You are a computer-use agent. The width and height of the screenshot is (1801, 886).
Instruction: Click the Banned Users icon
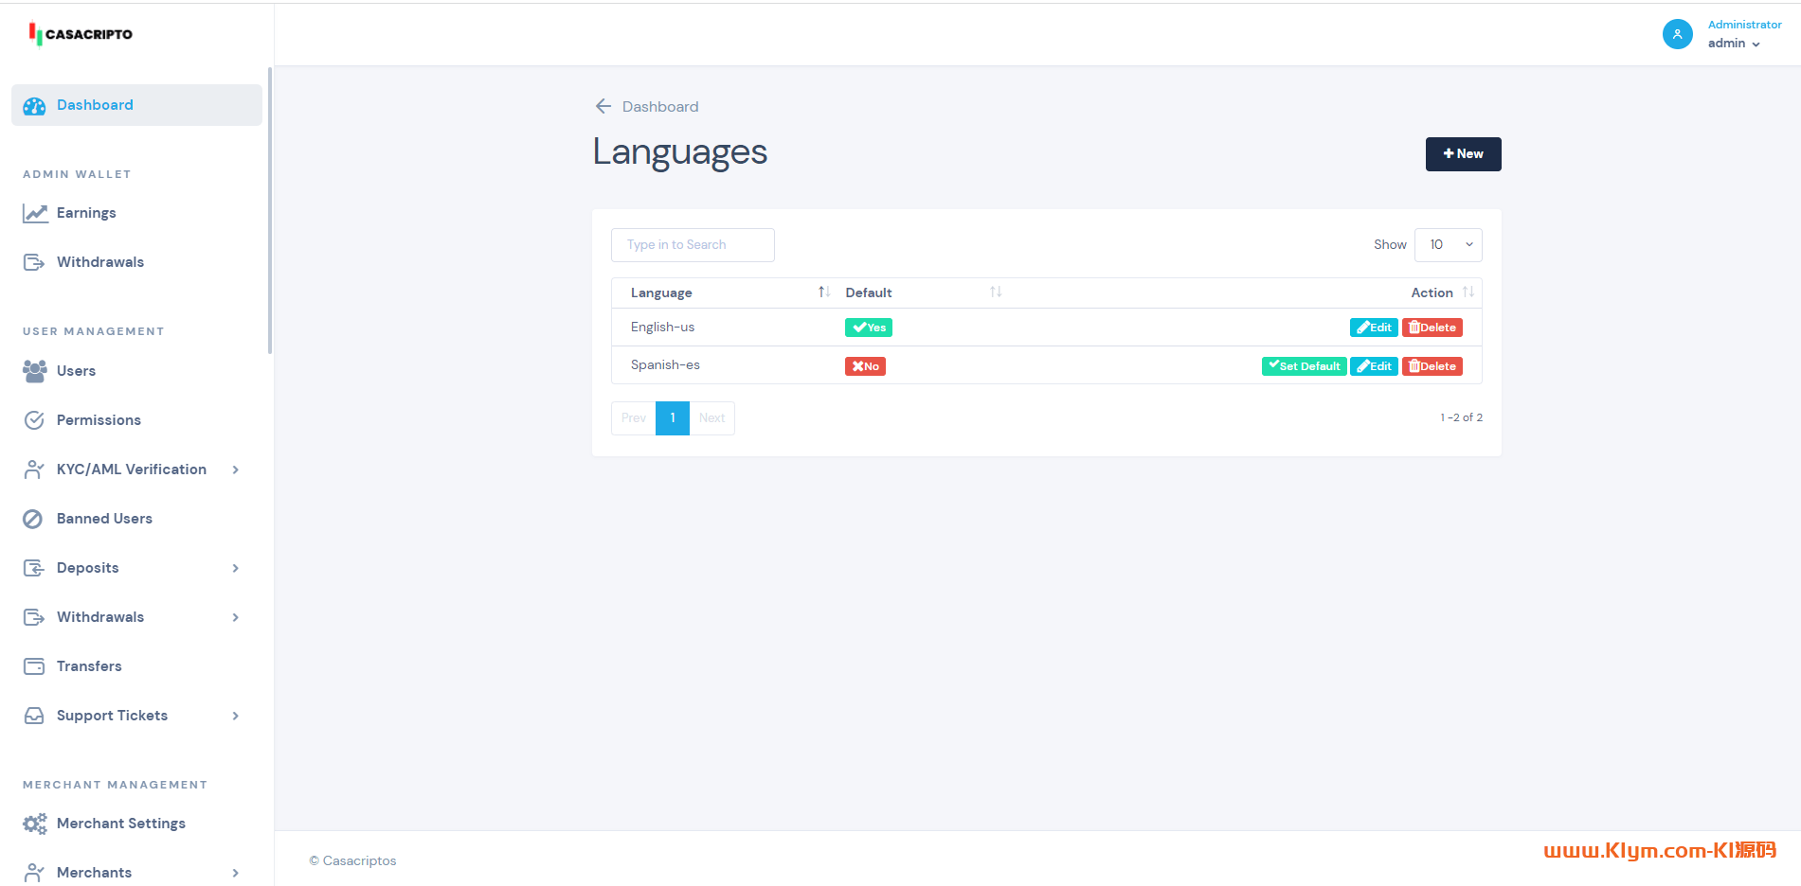(x=33, y=519)
